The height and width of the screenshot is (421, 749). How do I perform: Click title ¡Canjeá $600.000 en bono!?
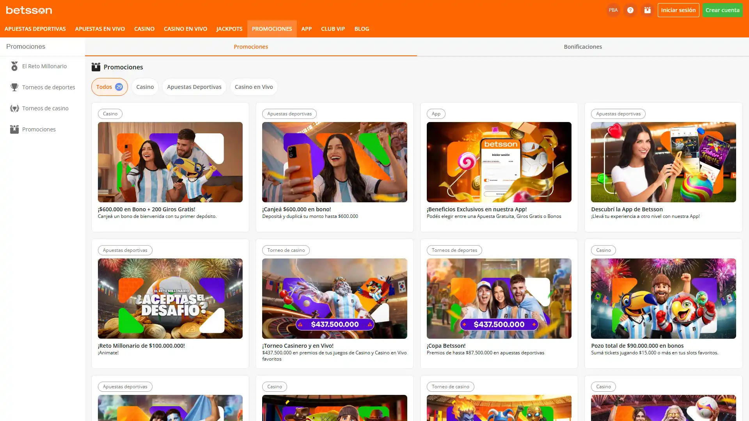296,209
